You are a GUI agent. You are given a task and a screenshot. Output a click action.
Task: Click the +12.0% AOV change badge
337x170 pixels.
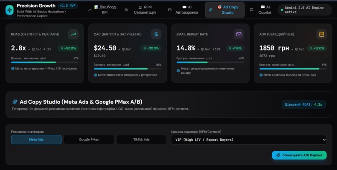coord(317,48)
